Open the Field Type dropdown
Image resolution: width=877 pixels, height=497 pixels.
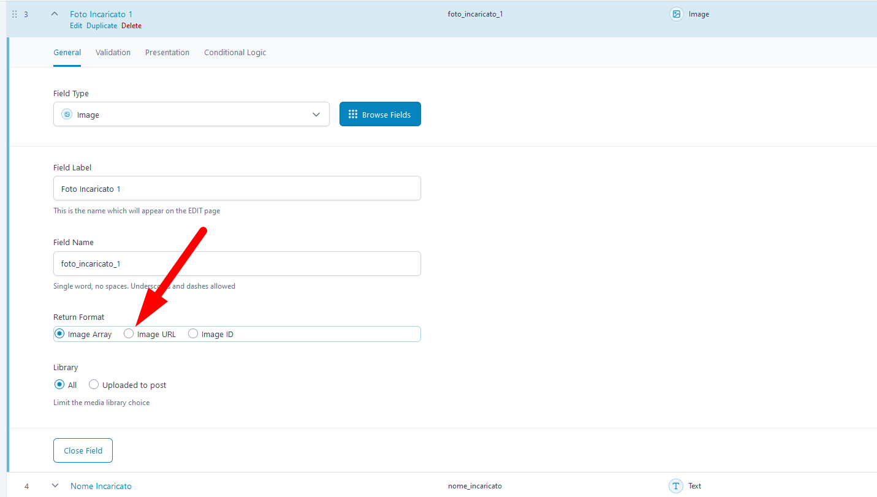point(191,114)
